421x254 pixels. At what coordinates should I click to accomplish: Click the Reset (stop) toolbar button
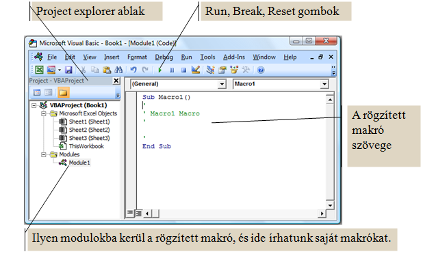click(183, 70)
